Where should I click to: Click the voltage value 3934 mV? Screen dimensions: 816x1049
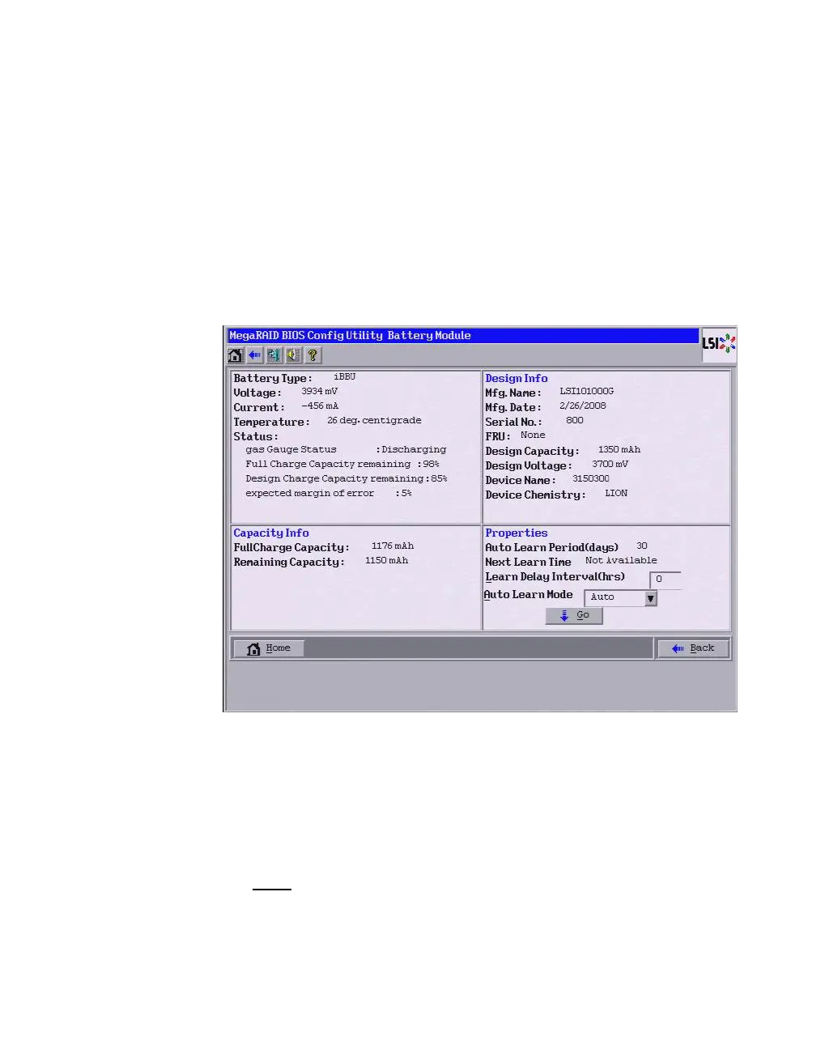click(x=320, y=392)
